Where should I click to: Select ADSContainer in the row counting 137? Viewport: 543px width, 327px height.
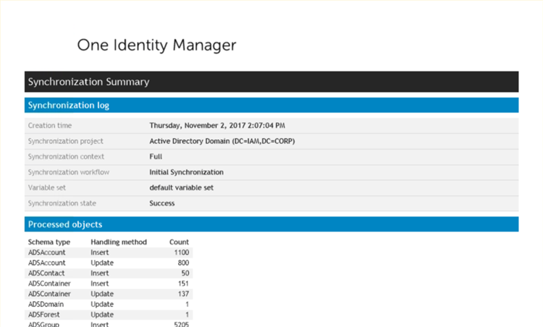click(x=49, y=294)
